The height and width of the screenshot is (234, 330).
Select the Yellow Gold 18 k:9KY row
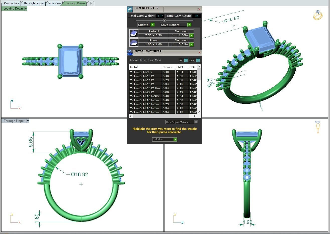coord(163,96)
